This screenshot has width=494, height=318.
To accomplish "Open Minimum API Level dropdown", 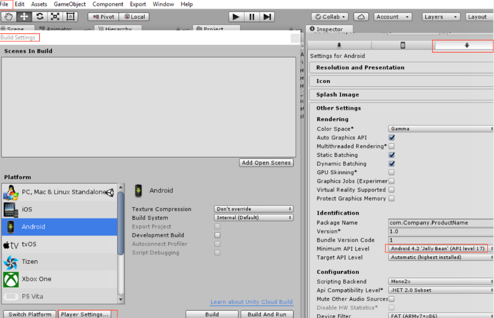I will tap(441, 249).
